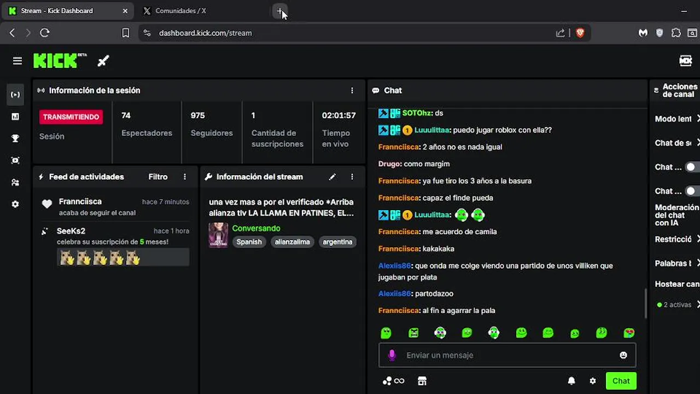Open chat settings gear icon
This screenshot has height=394, width=700.
click(x=593, y=381)
